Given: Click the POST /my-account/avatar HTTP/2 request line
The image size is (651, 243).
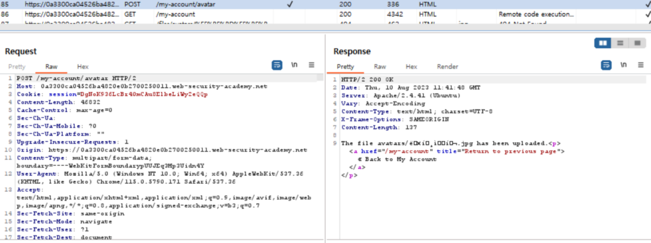Looking at the screenshot, I should coord(76,79).
